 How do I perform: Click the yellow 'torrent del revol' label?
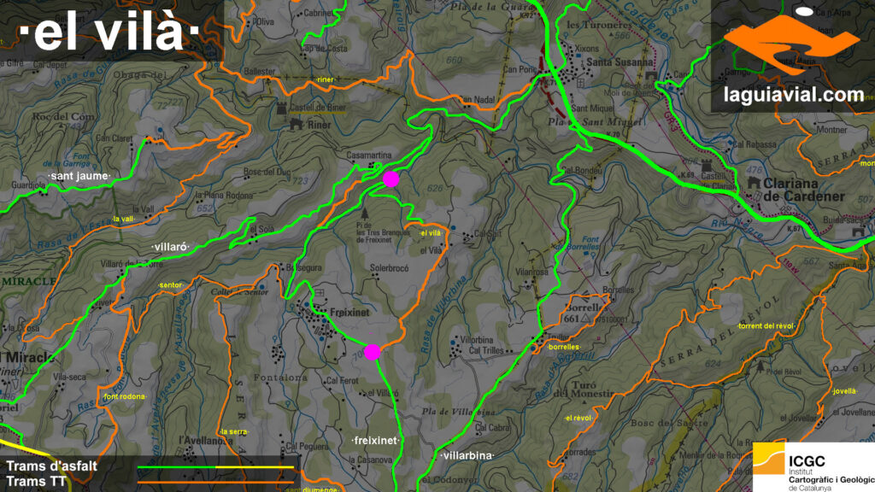click(766, 325)
